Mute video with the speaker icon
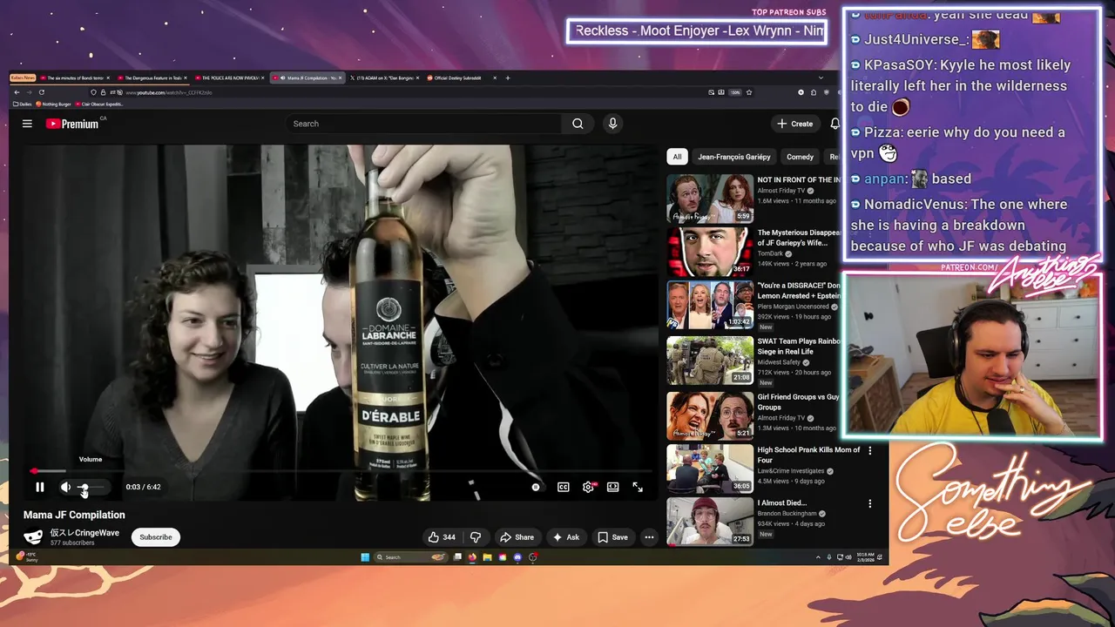Viewport: 1115px width, 627px height. click(x=65, y=488)
